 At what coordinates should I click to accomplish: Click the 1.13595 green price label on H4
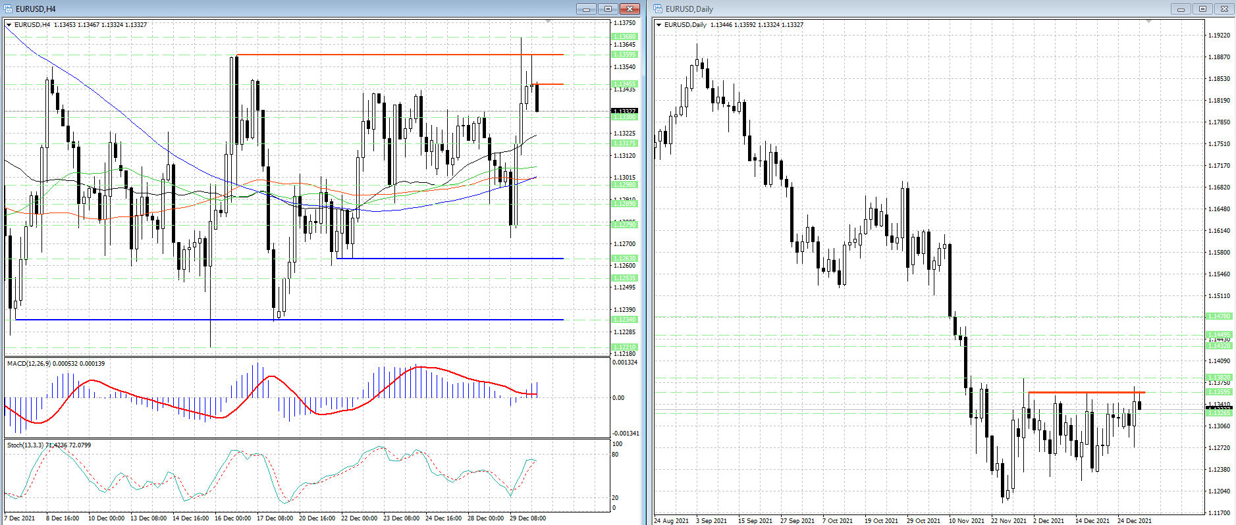click(624, 55)
